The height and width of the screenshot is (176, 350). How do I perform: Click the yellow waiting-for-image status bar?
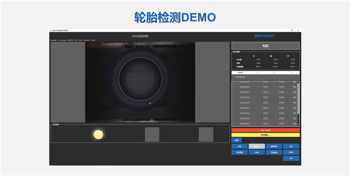[266, 135]
